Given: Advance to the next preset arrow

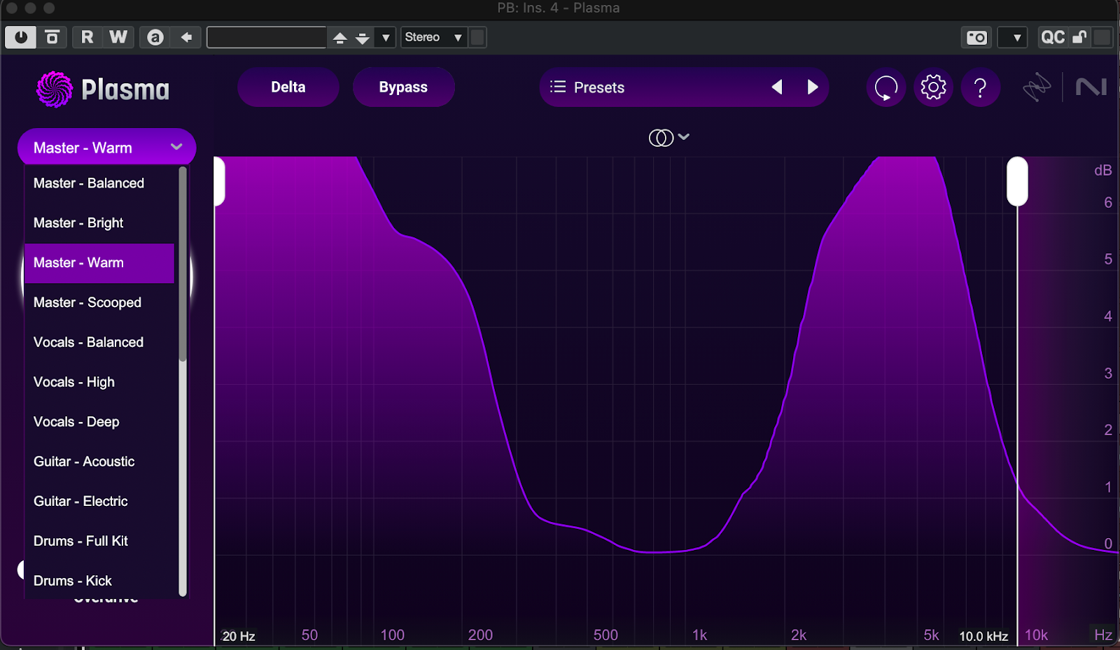Looking at the screenshot, I should click(812, 87).
